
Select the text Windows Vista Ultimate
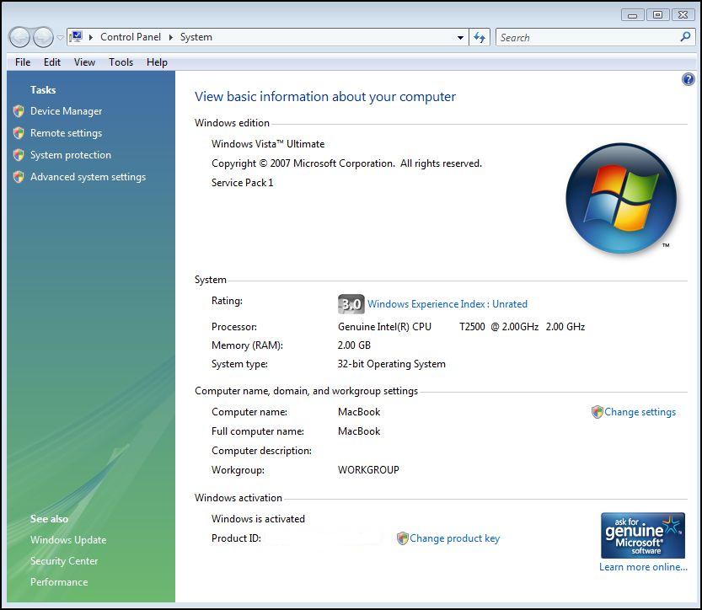click(x=268, y=144)
